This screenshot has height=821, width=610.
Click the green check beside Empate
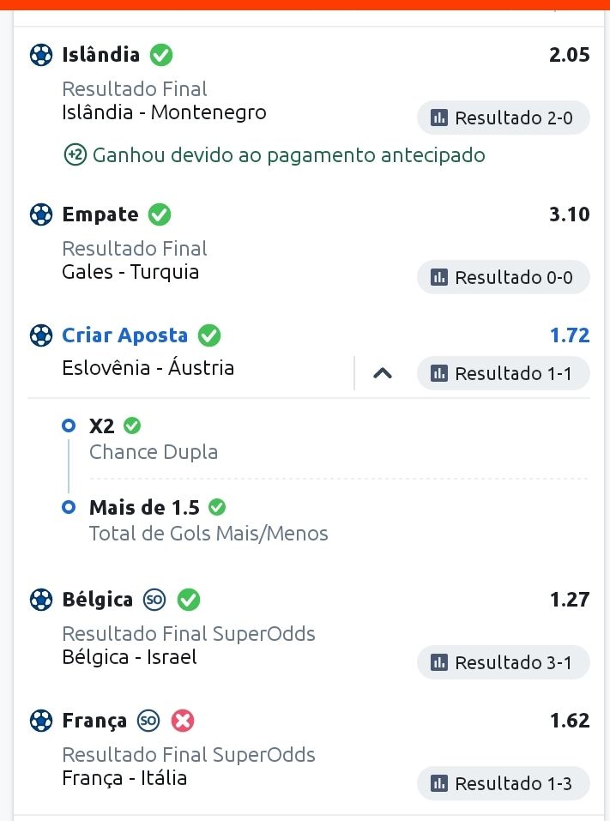click(x=160, y=214)
